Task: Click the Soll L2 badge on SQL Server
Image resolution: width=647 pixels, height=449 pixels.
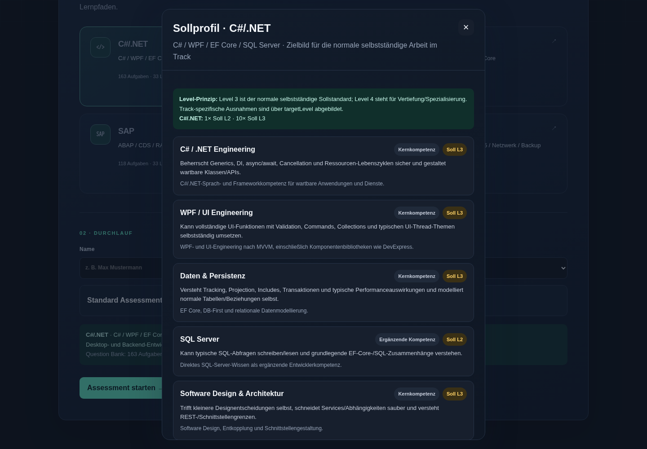Action: point(455,339)
